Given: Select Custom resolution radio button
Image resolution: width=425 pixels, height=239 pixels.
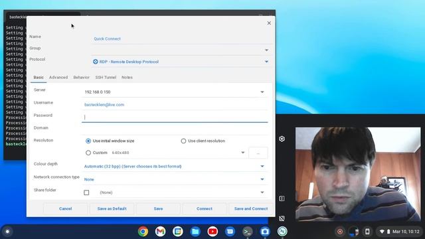Looking at the screenshot, I should coord(88,153).
